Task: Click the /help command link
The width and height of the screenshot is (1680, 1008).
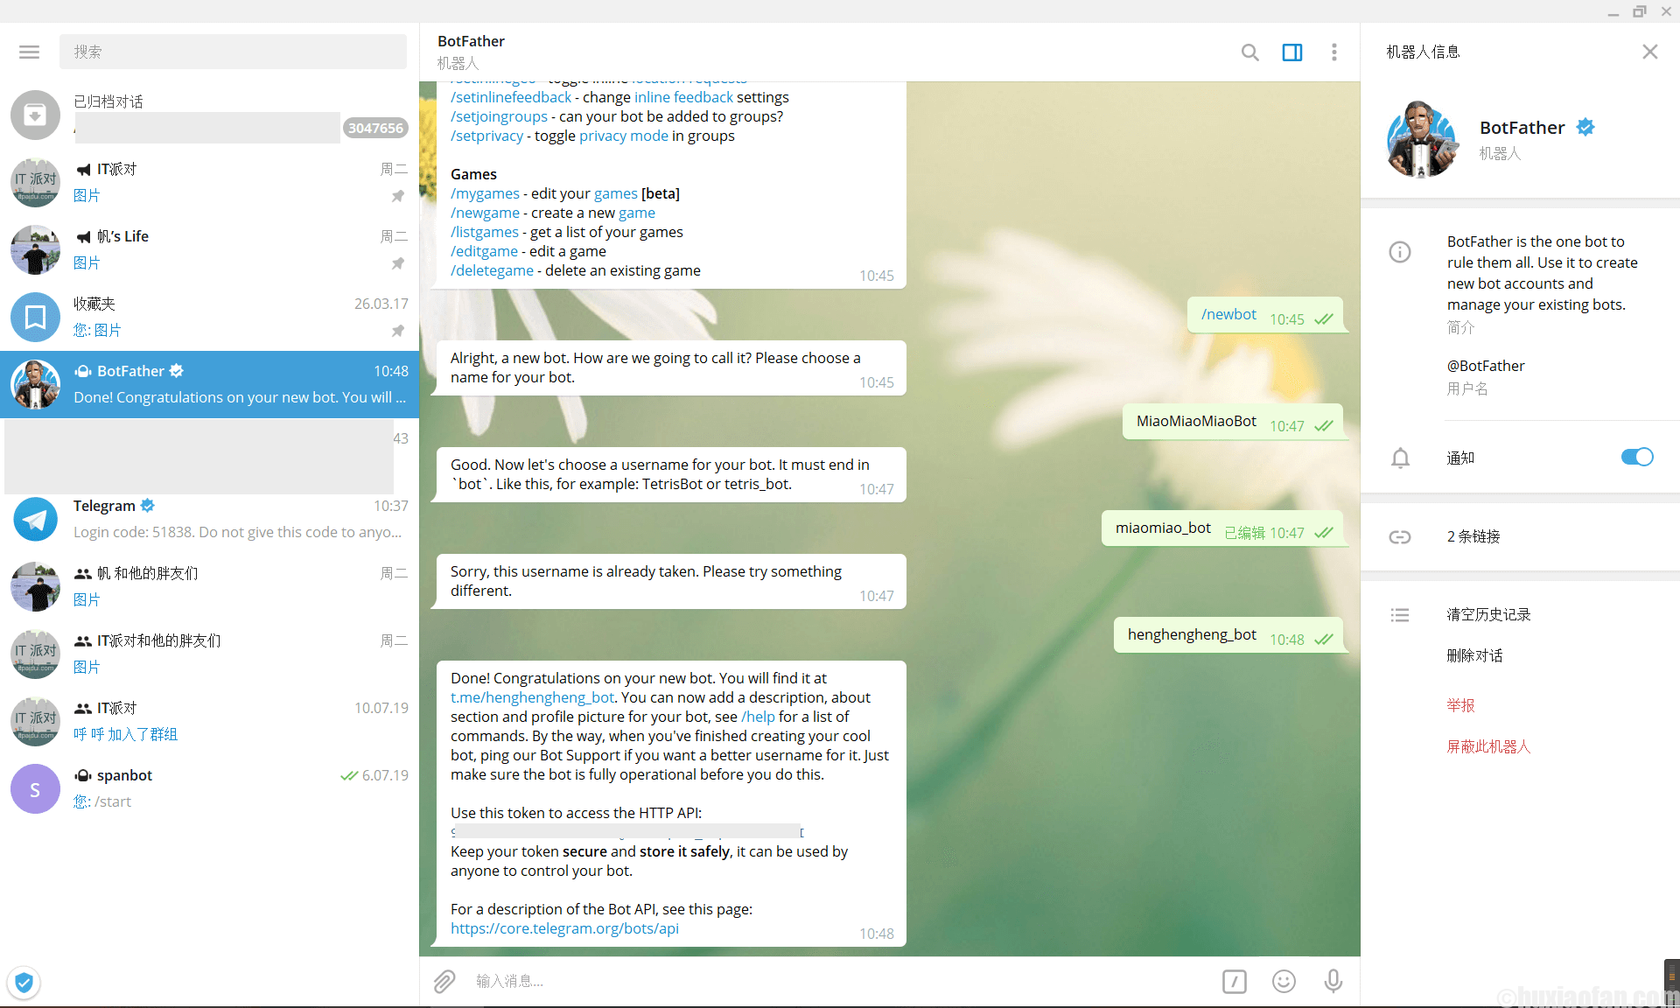Action: tap(758, 717)
